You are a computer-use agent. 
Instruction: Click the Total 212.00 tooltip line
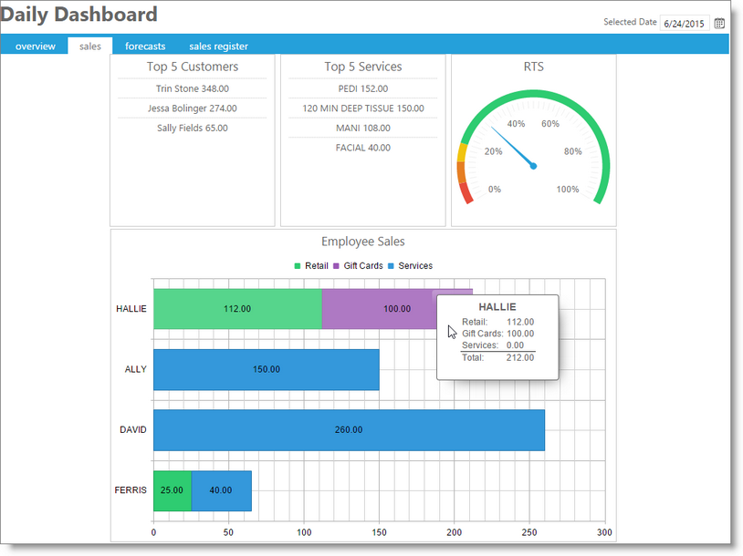pyautogui.click(x=498, y=357)
